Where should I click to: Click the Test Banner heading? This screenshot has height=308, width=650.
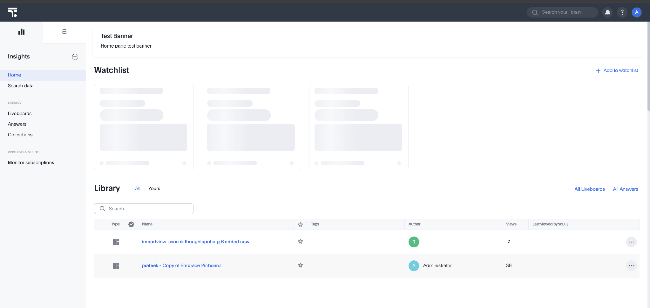click(117, 36)
